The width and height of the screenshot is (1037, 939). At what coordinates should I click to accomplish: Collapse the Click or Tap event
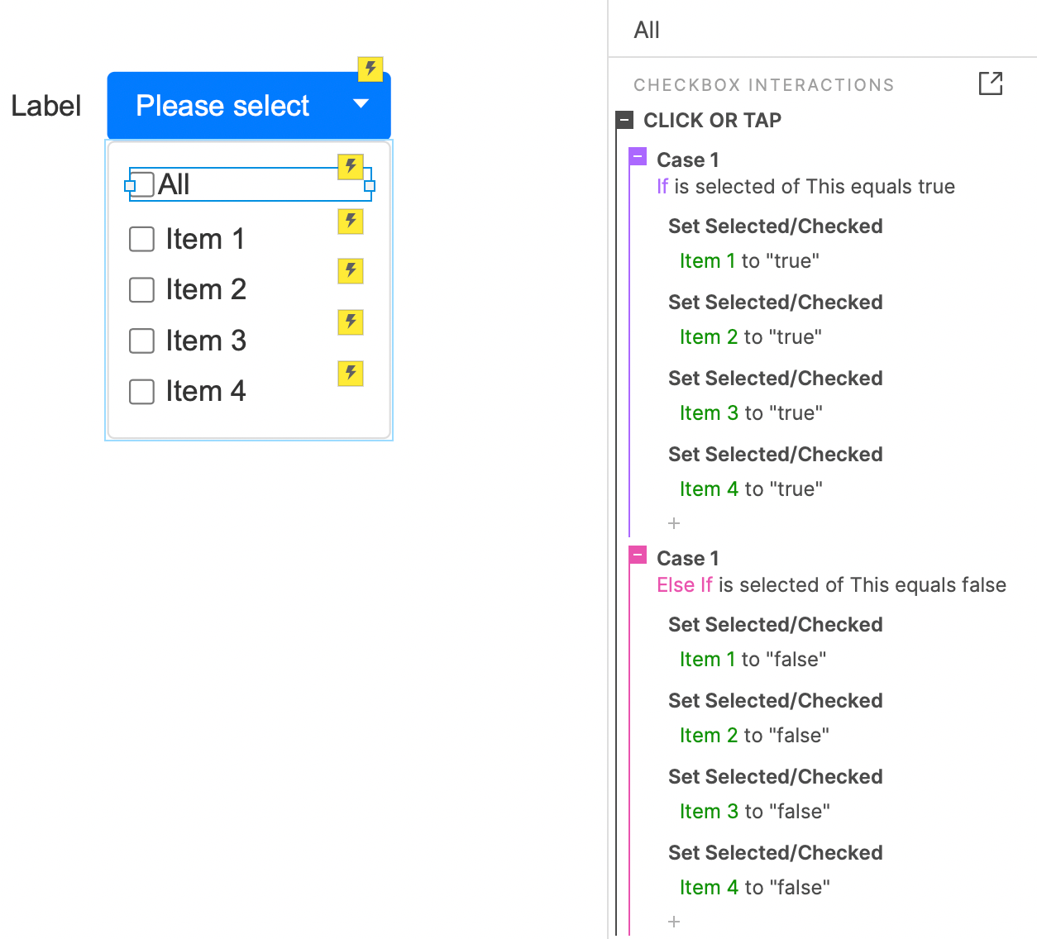tap(625, 121)
